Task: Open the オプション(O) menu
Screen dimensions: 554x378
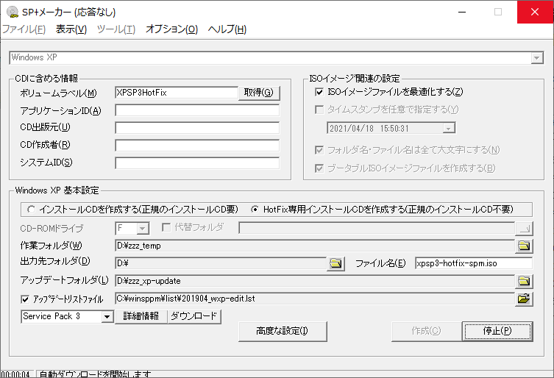Action: tap(171, 29)
